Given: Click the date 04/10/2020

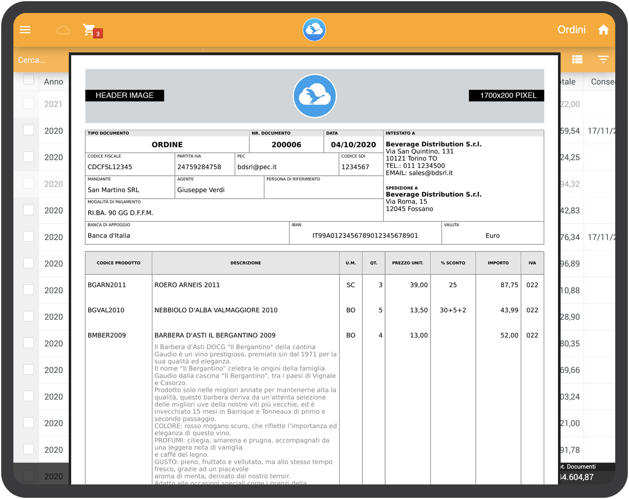Looking at the screenshot, I should pyautogui.click(x=353, y=144).
